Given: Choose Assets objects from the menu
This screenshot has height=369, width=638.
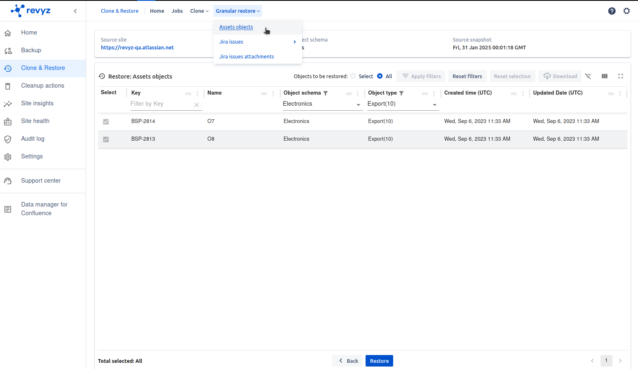Looking at the screenshot, I should (236, 27).
